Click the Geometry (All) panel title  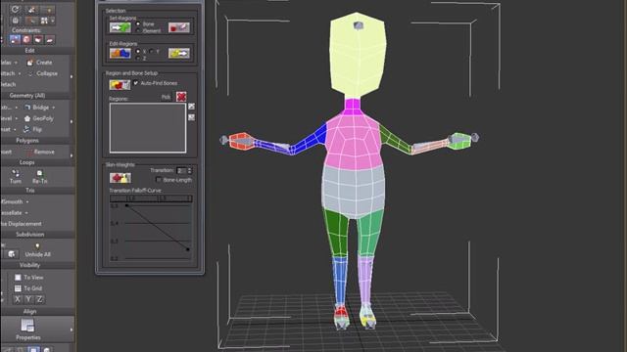click(x=27, y=96)
